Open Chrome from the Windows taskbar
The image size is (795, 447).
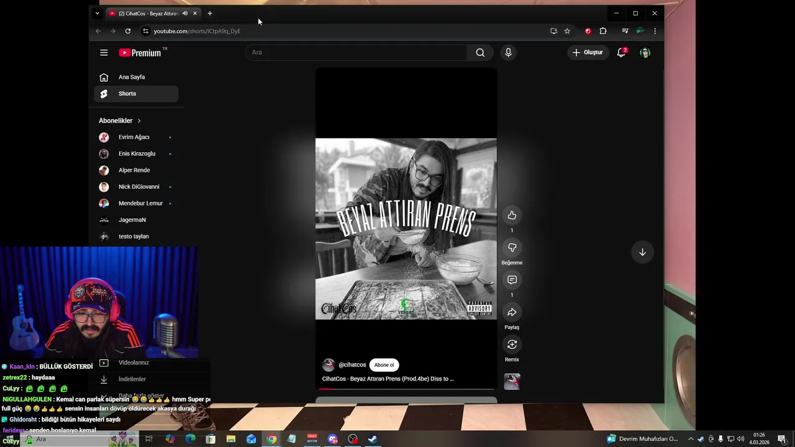(x=271, y=439)
